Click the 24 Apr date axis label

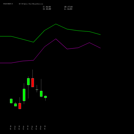point(28,128)
